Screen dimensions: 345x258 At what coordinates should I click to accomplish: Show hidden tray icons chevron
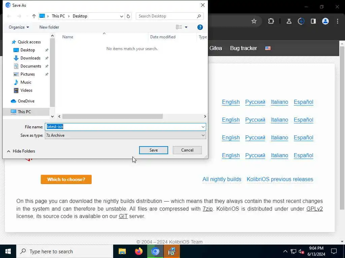[285, 251]
